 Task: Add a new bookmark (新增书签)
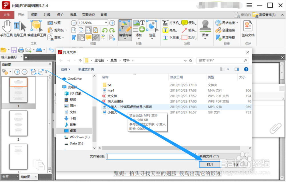click(x=225, y=37)
